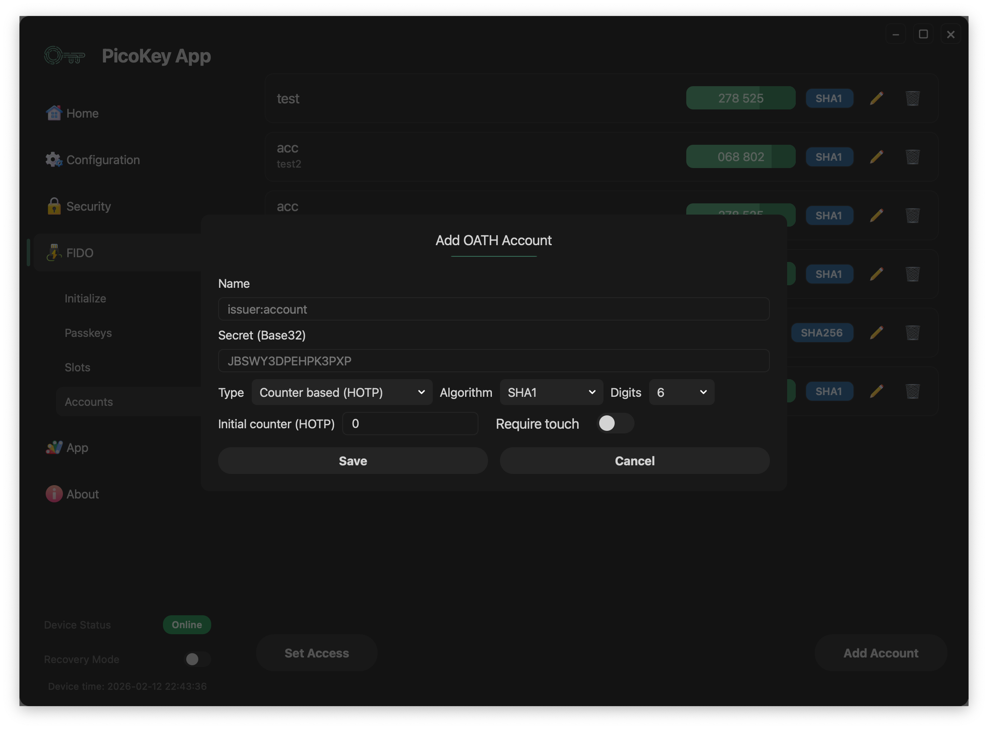The image size is (988, 729).
Task: Expand the Digits dropdown
Action: pos(681,393)
